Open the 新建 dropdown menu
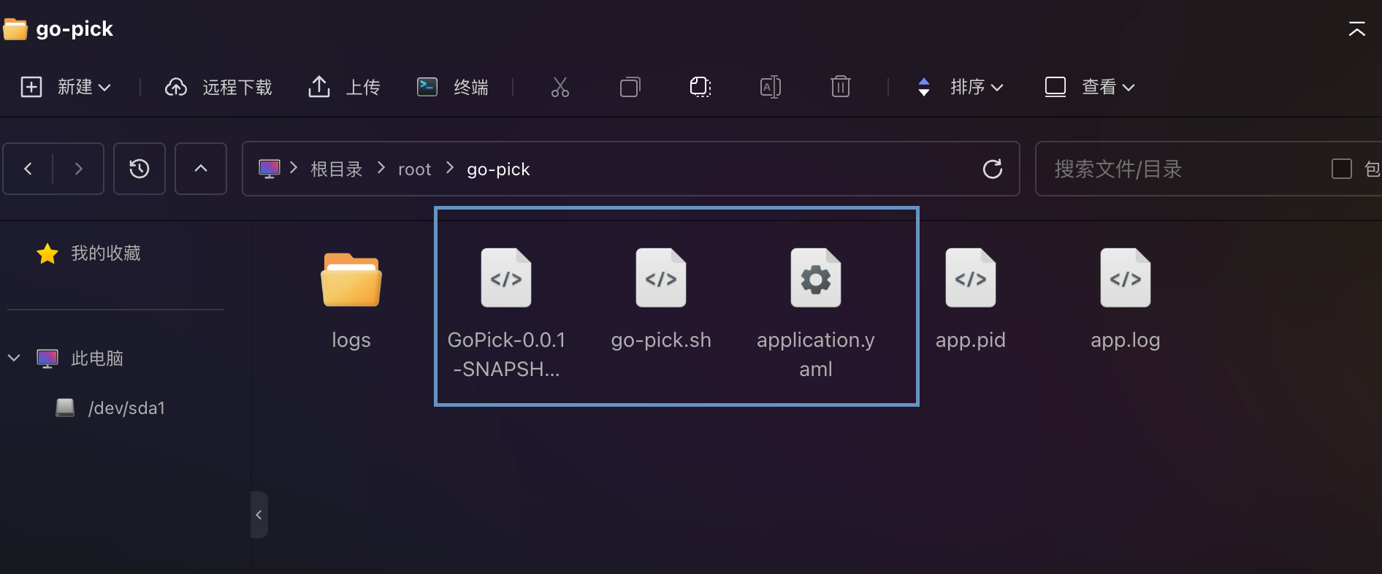Image resolution: width=1382 pixels, height=574 pixels. [65, 87]
